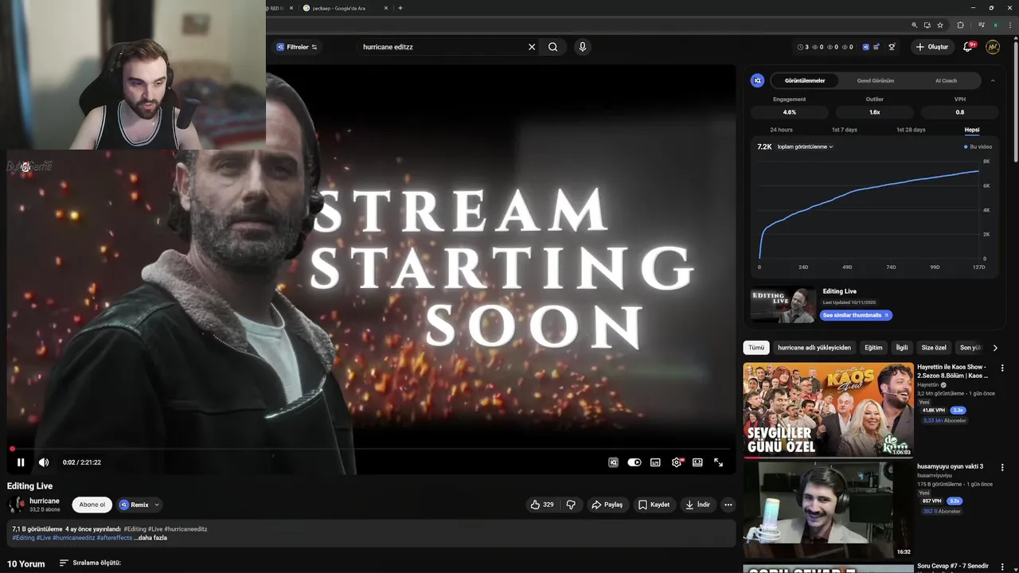Turn on subtitles in the player
The width and height of the screenshot is (1019, 573).
[655, 462]
